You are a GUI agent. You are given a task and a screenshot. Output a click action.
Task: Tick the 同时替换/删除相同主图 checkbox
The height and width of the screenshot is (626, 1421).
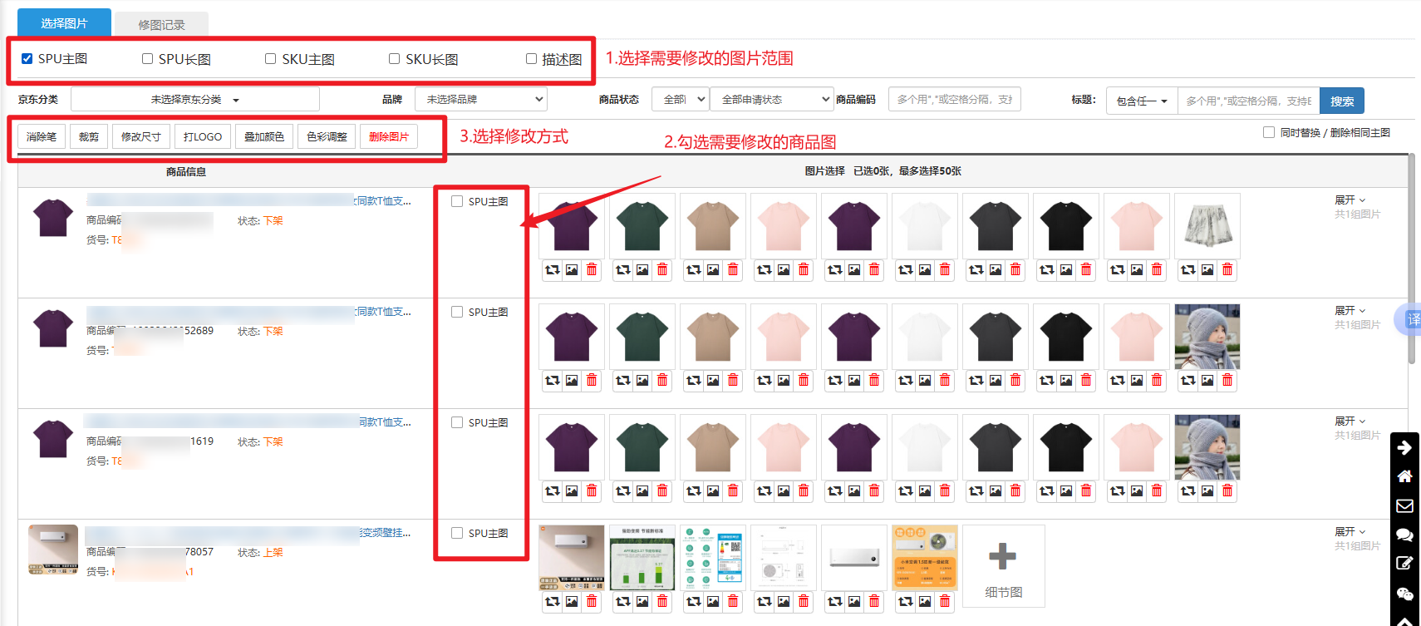(1269, 132)
